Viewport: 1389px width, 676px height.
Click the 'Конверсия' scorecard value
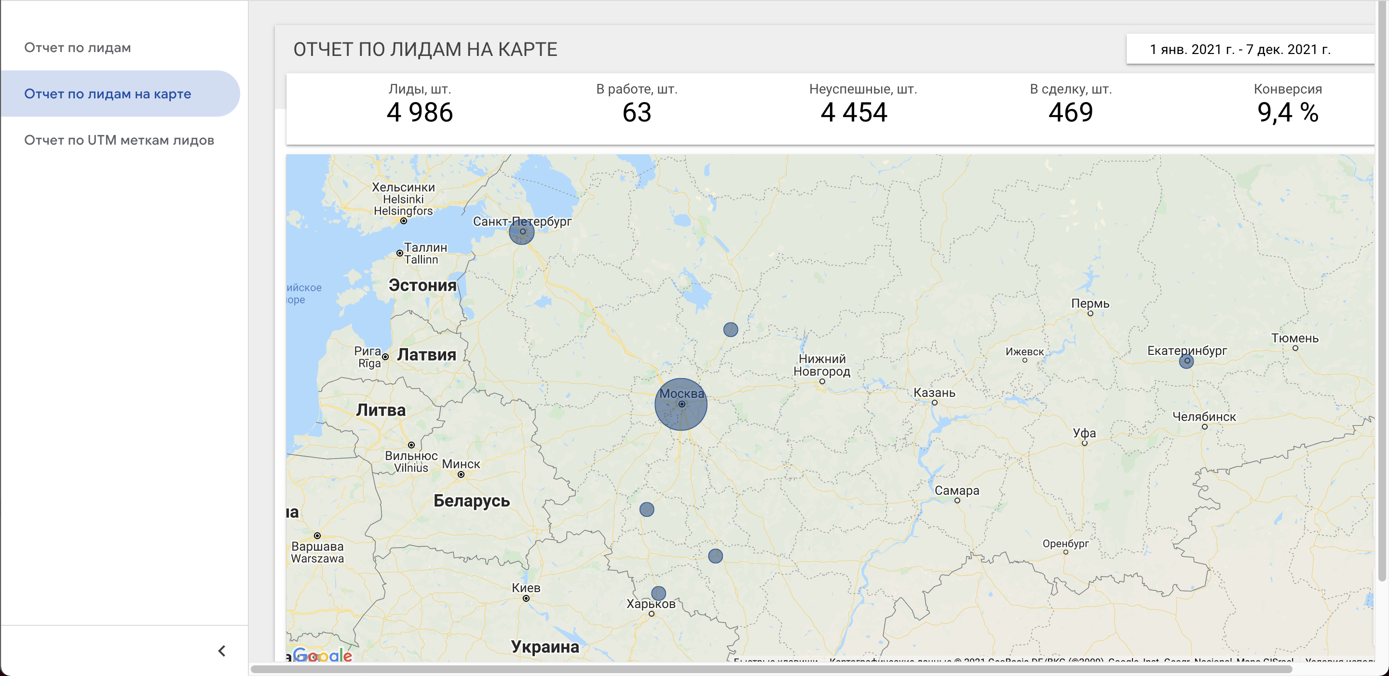tap(1288, 113)
